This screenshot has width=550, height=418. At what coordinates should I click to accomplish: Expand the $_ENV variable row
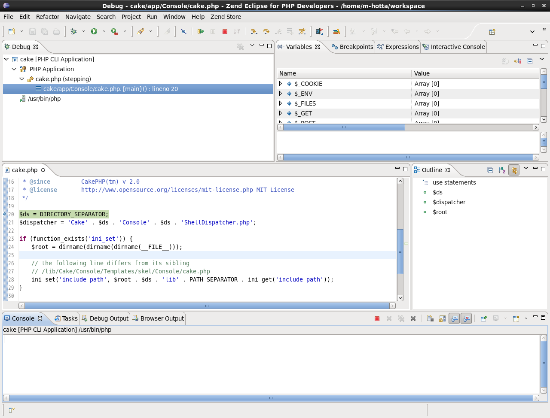tap(281, 94)
